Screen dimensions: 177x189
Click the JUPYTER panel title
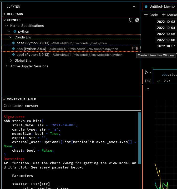coord(13,7)
